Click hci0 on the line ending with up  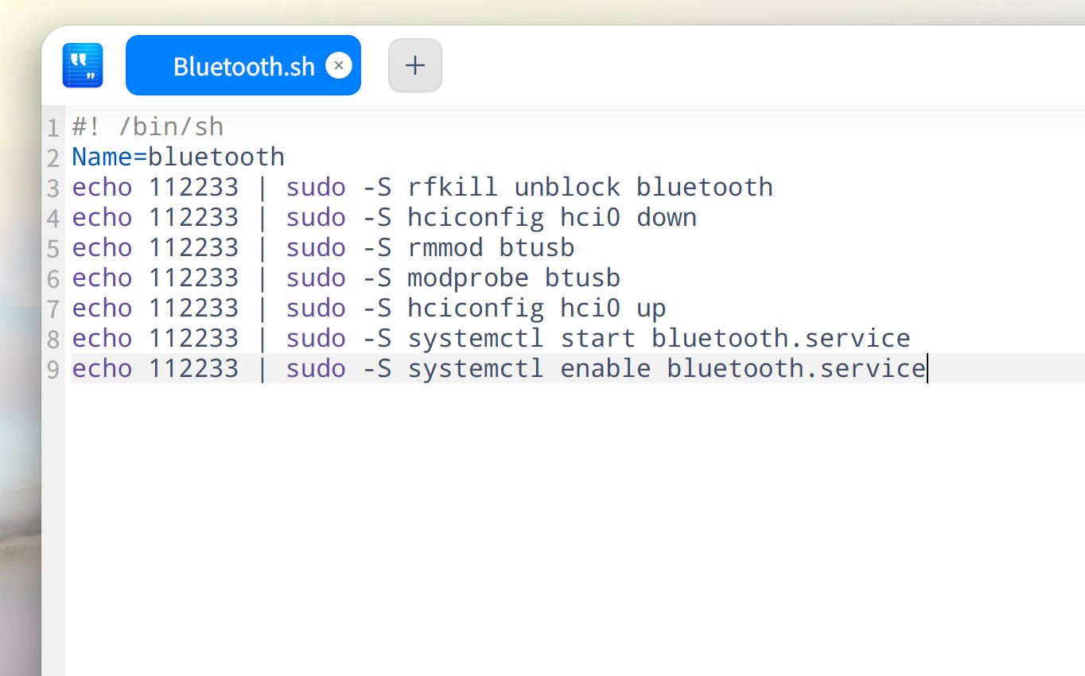[x=590, y=308]
